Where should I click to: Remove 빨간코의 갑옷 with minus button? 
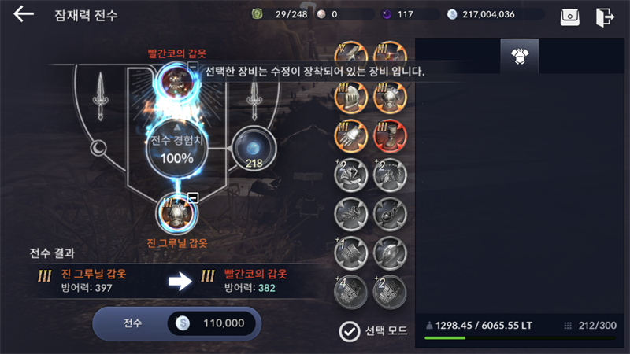(x=193, y=66)
